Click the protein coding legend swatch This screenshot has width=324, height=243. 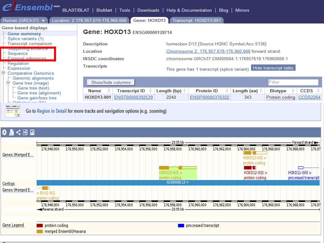click(x=40, y=225)
